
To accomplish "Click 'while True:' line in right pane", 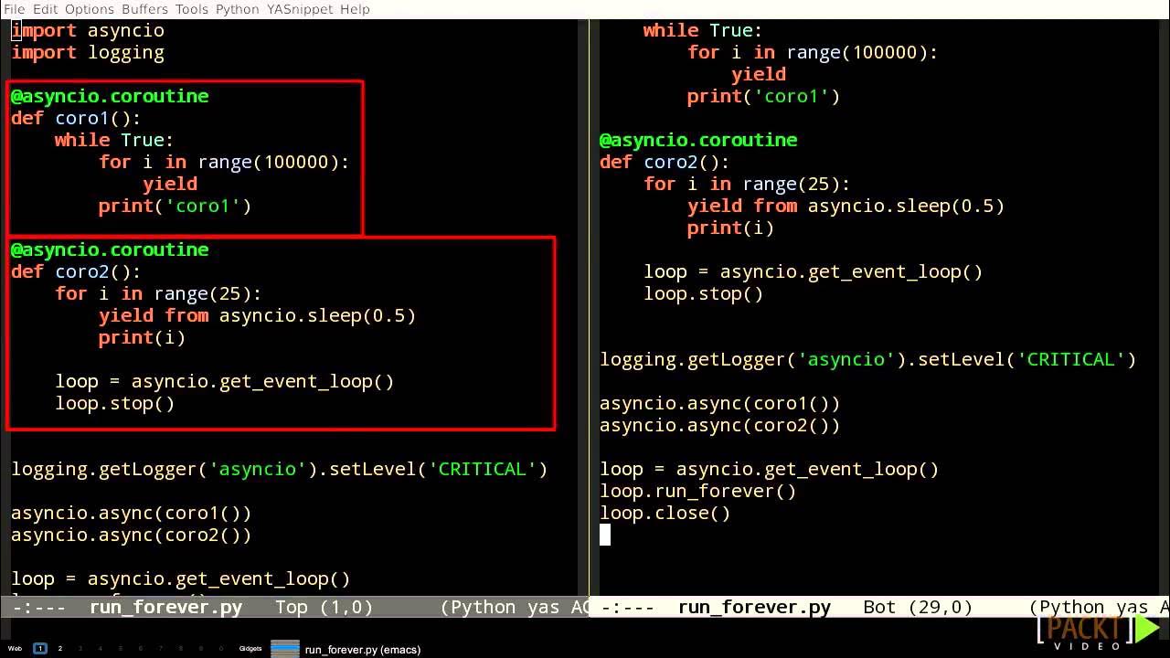I will click(703, 30).
